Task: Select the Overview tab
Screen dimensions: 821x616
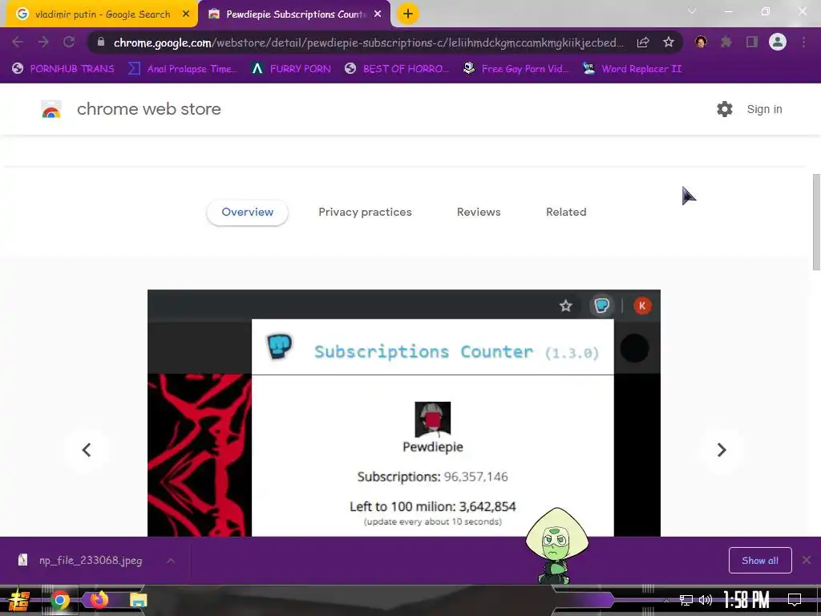Action: click(x=247, y=212)
